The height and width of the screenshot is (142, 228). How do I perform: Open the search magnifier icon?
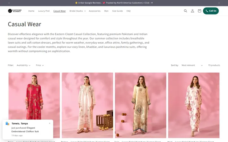tap(185, 11)
